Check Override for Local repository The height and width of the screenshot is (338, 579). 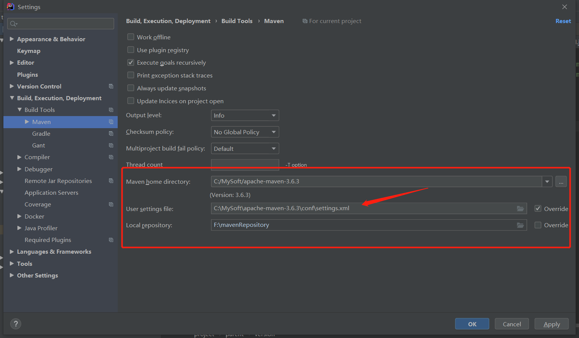[538, 225]
